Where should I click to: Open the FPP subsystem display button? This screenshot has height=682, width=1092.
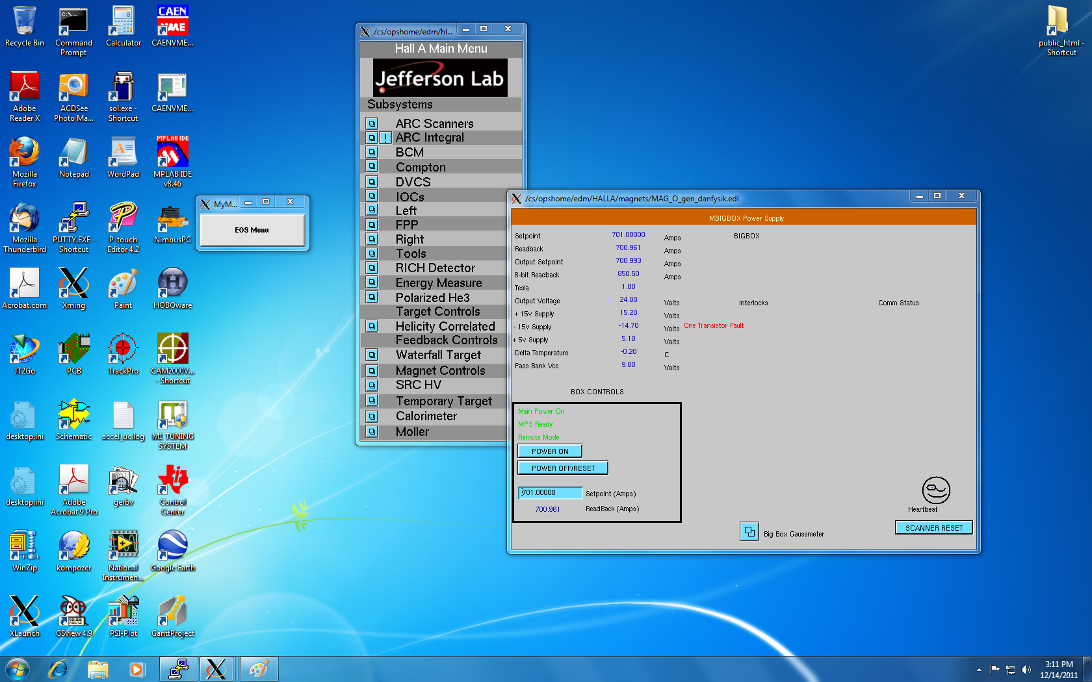point(372,225)
